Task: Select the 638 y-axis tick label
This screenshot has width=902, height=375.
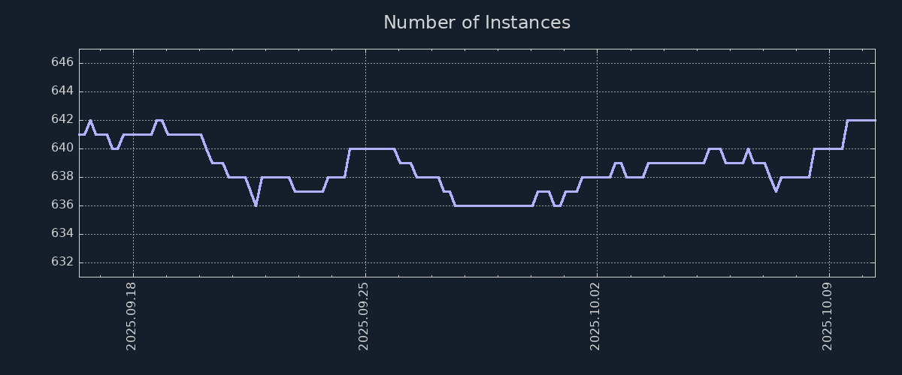Action: pos(62,176)
